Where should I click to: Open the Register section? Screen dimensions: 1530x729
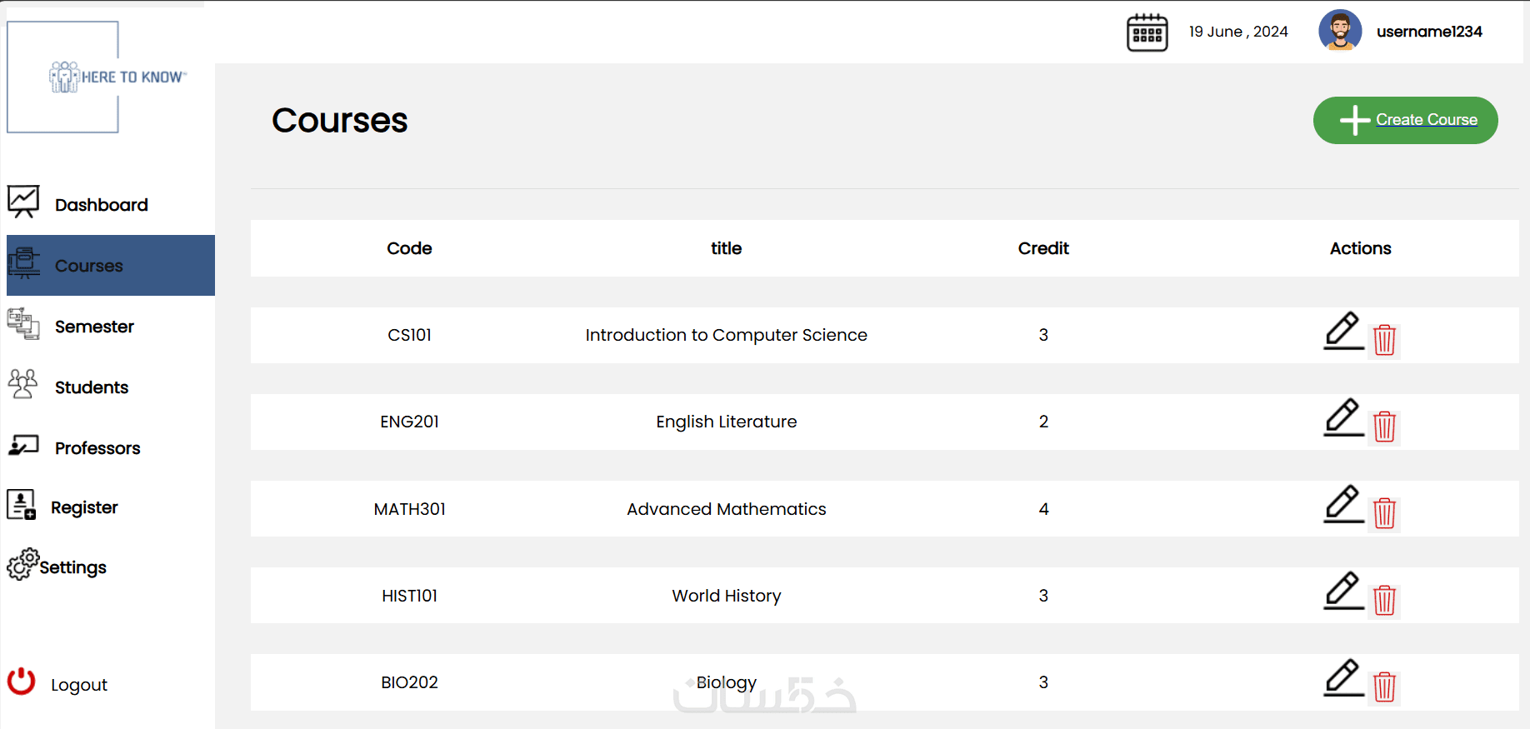(83, 507)
